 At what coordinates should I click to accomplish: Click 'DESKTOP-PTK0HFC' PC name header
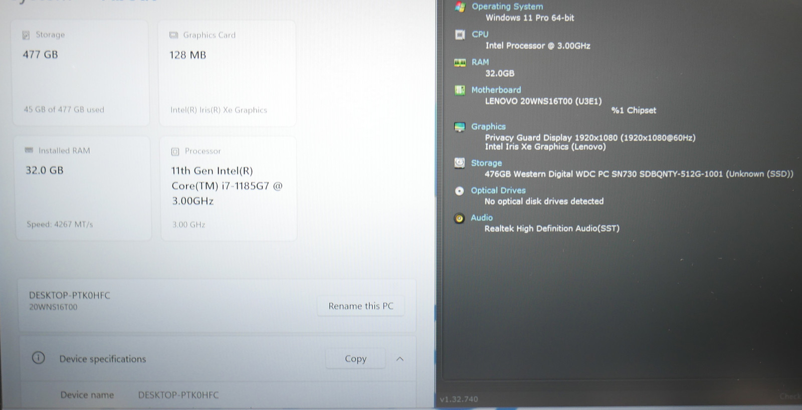pyautogui.click(x=69, y=295)
